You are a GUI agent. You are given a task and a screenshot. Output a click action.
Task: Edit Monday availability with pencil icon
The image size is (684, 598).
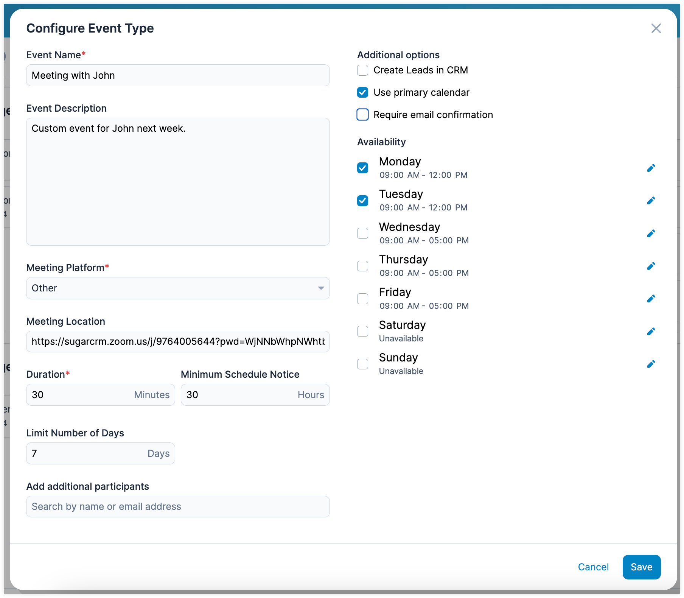[651, 168]
